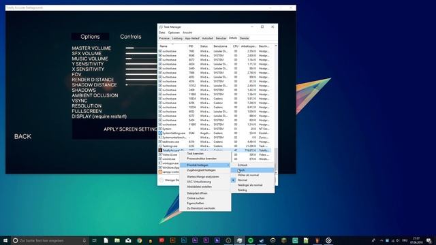Click BACK in the game options screen
The image size is (436, 245).
pyautogui.click(x=22, y=136)
